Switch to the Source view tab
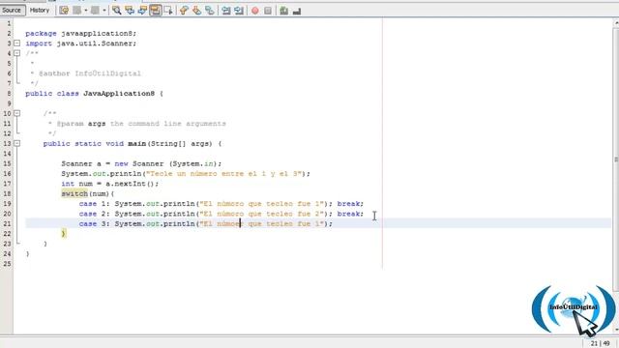This screenshot has height=348, width=619. pos(12,11)
